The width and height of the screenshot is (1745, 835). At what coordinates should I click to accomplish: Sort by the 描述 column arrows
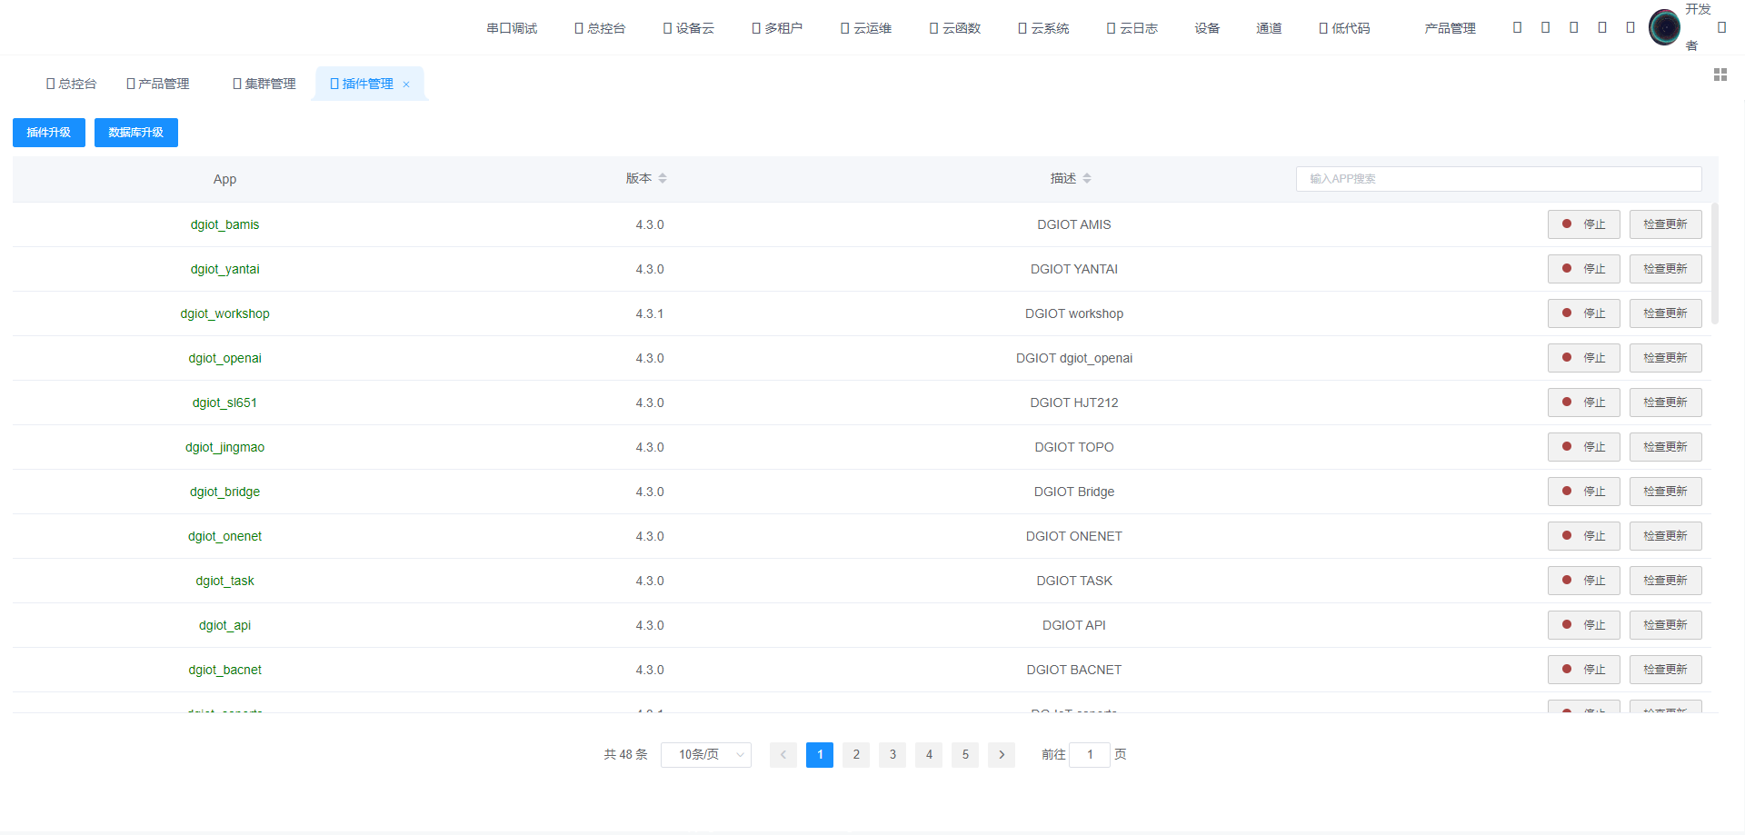click(1087, 179)
